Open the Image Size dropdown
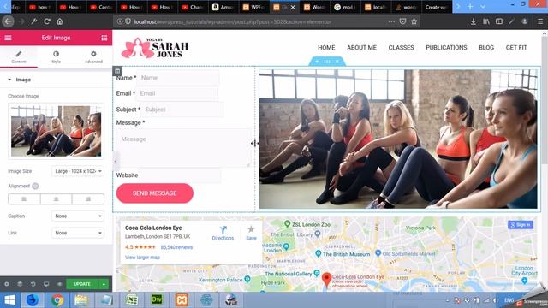The image size is (548, 308). coord(78,171)
